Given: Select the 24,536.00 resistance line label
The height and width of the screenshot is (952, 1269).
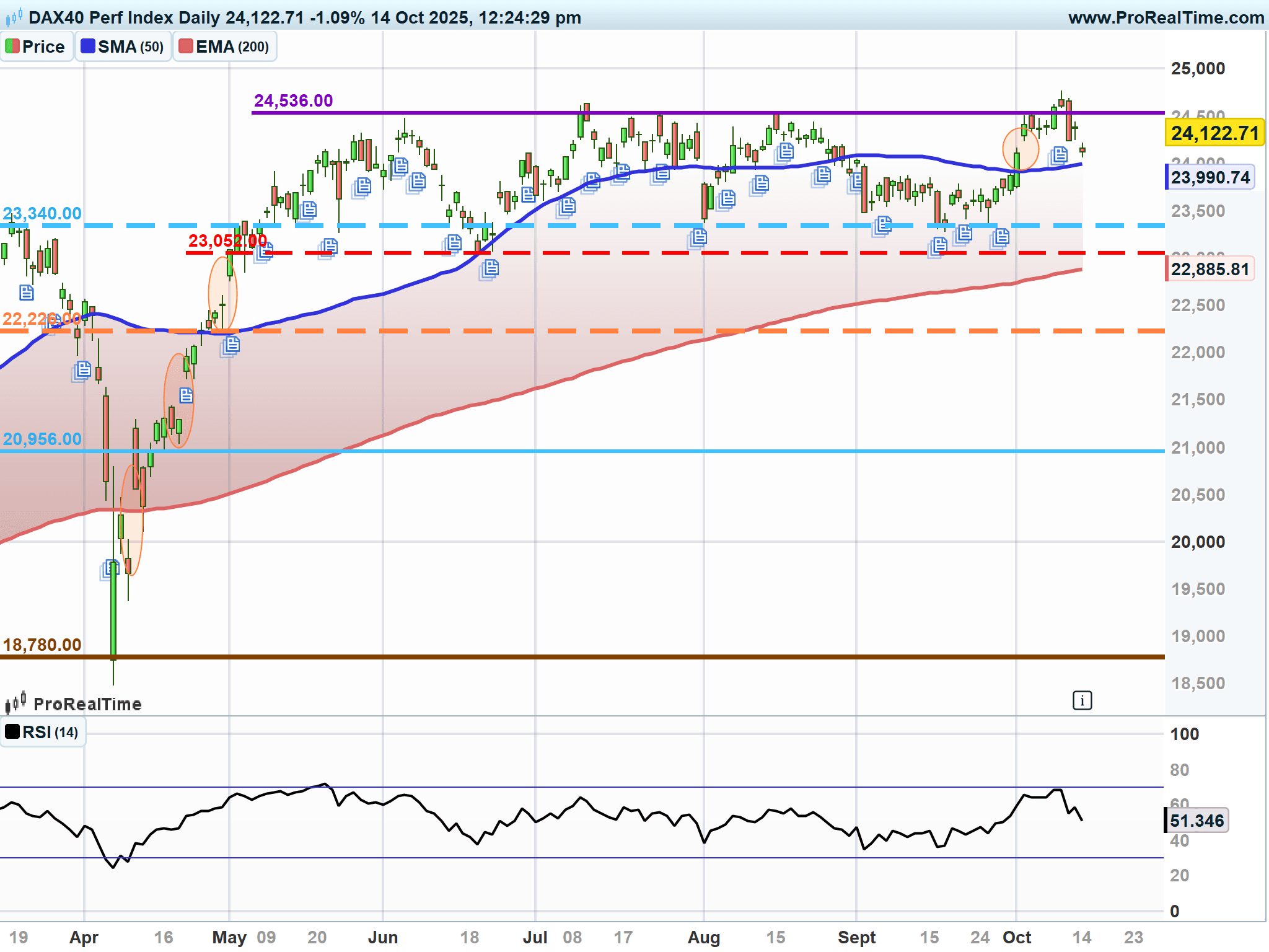Looking at the screenshot, I should (293, 100).
